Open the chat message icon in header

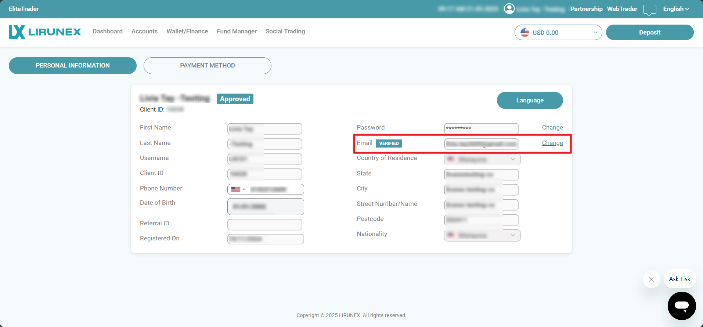[x=649, y=10]
